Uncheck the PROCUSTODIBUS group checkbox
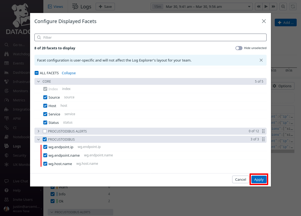Viewport: 301px width, 216px height. pos(45,139)
